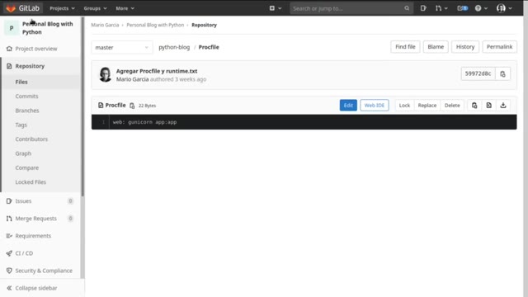Click the Merge Requests sidebar icon
The height and width of the screenshot is (297, 528).
click(9, 219)
